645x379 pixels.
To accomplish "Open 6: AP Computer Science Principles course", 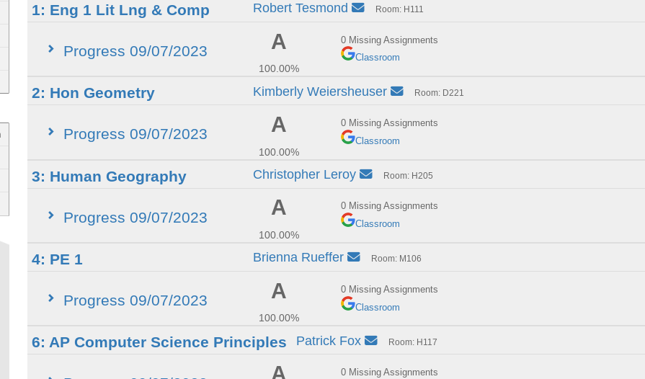I will [159, 342].
